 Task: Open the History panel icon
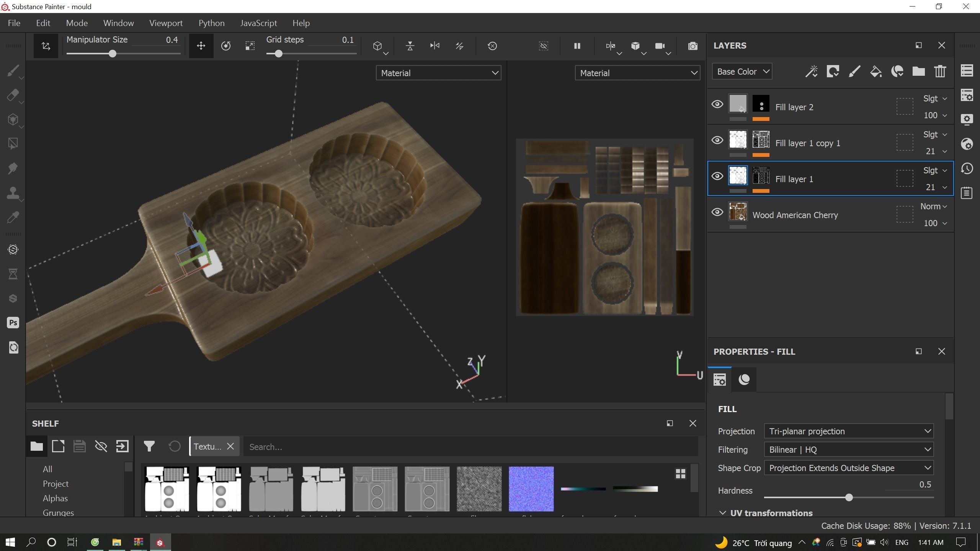click(x=967, y=168)
